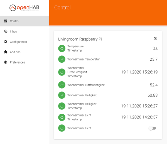
Task: Click the Wohnzimmer Licht switch circle icon
Action: (62, 128)
